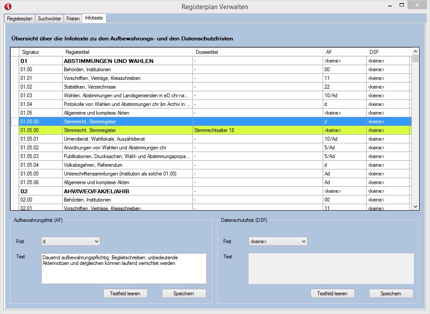Image resolution: width=430 pixels, height=314 pixels.
Task: Open the Suchwörter tab
Action: [x=50, y=19]
